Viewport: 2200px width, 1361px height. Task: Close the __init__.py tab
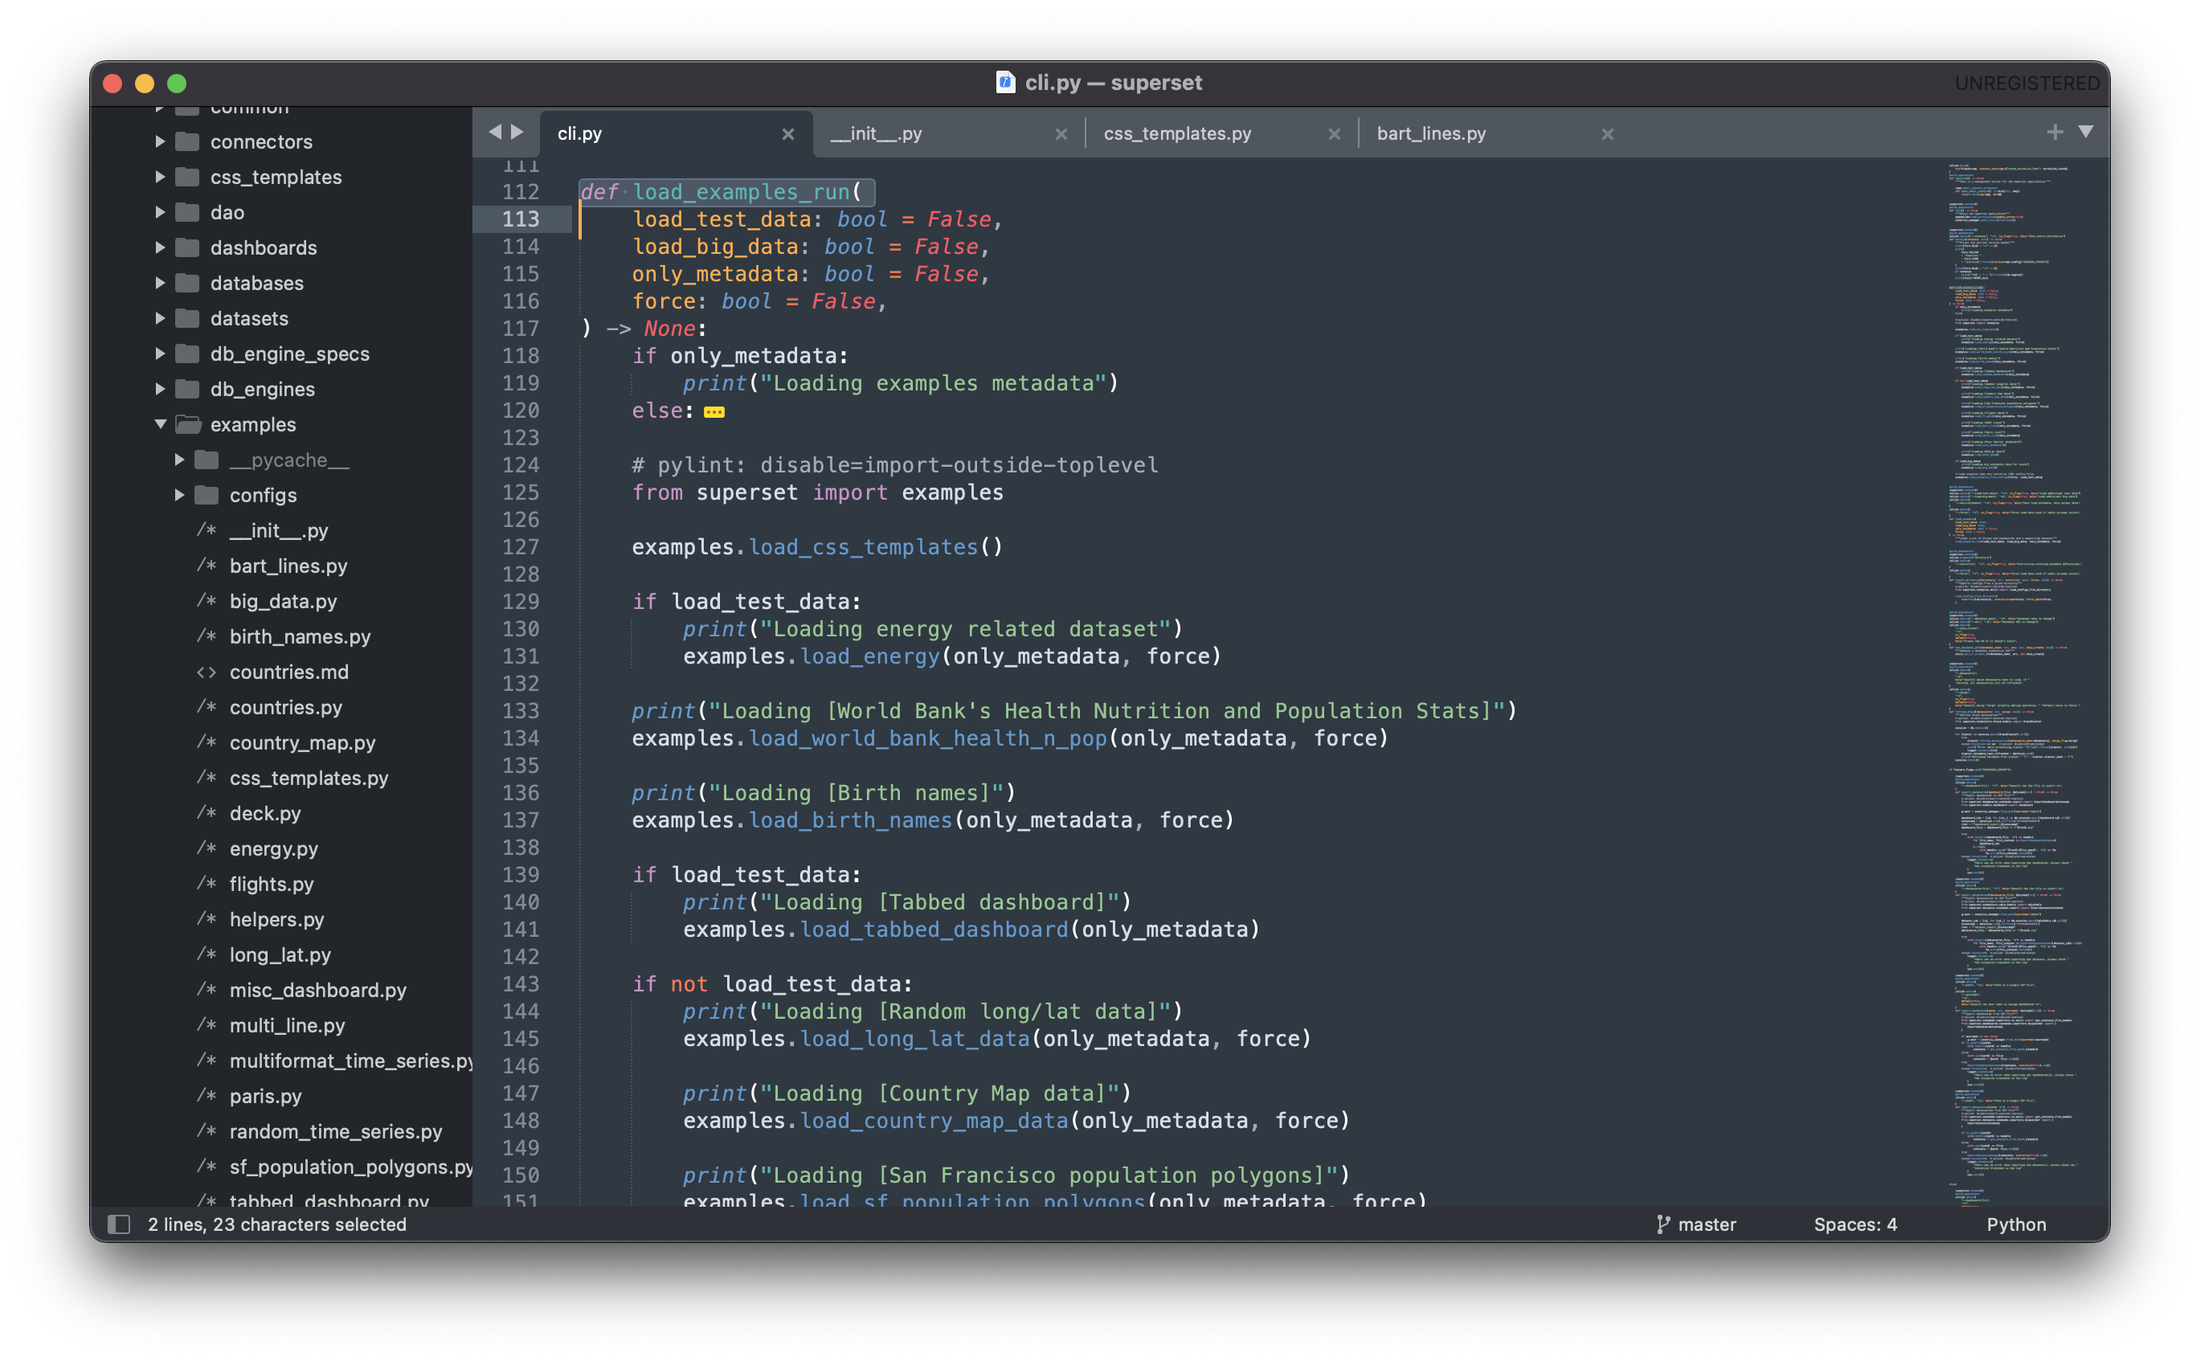(x=1061, y=134)
